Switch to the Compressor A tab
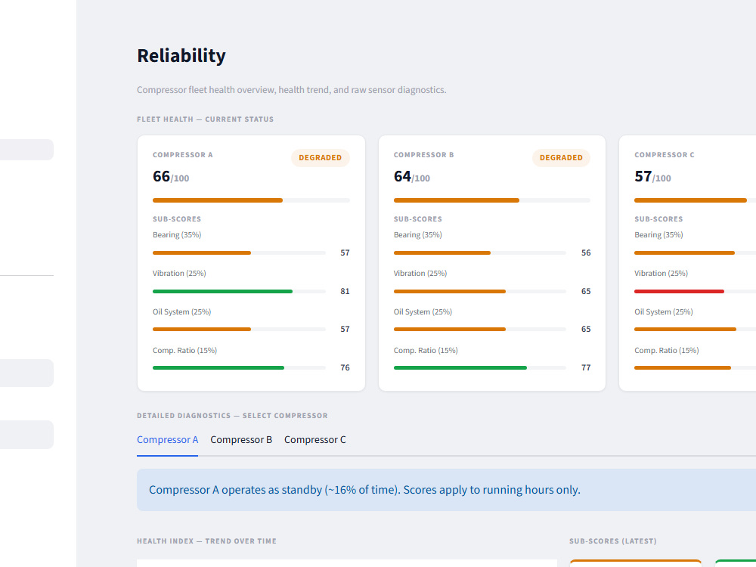This screenshot has width=756, height=567. [x=167, y=440]
